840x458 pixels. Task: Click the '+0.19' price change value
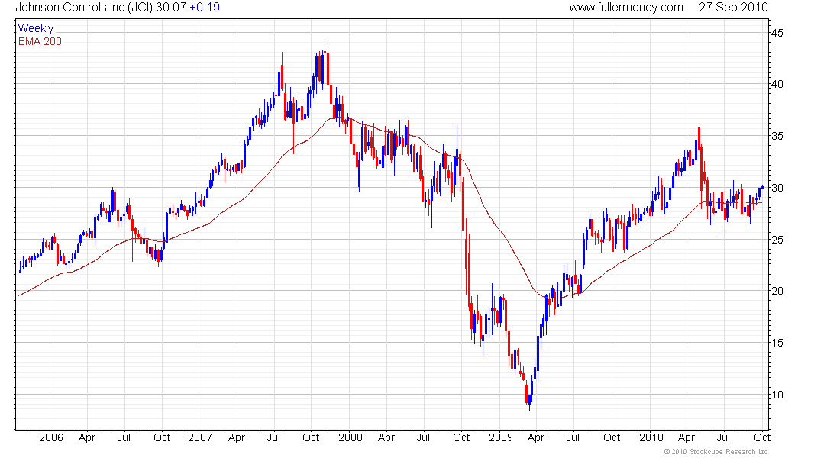(205, 8)
